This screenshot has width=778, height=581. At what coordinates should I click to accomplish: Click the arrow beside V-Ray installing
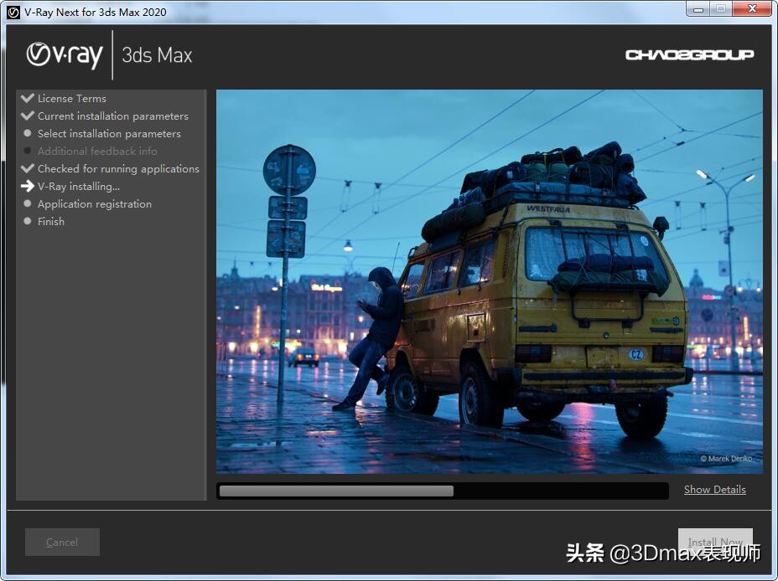(x=28, y=186)
